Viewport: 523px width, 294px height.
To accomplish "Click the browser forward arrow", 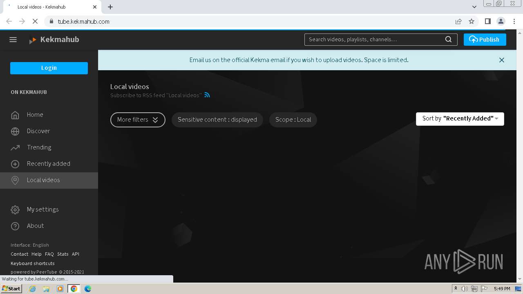I will click(22, 22).
